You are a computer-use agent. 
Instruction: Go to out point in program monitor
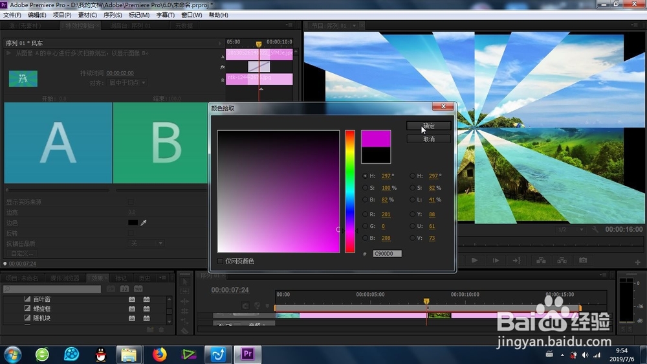pos(516,260)
